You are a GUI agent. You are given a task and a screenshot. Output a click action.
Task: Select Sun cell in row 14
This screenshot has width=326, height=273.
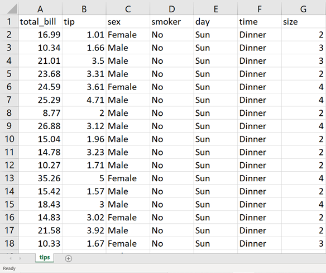pyautogui.click(x=215, y=191)
